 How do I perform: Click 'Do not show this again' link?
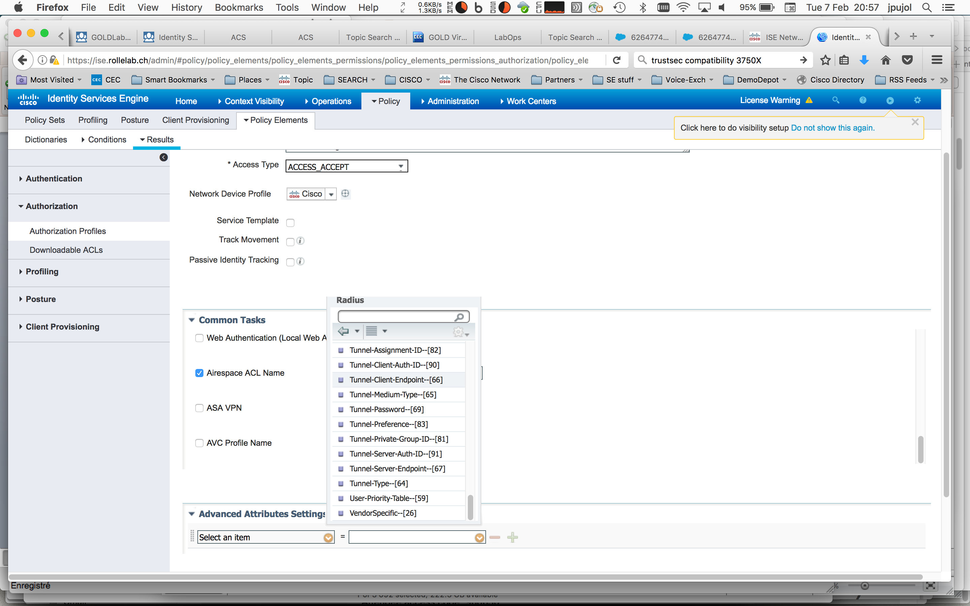pos(833,128)
